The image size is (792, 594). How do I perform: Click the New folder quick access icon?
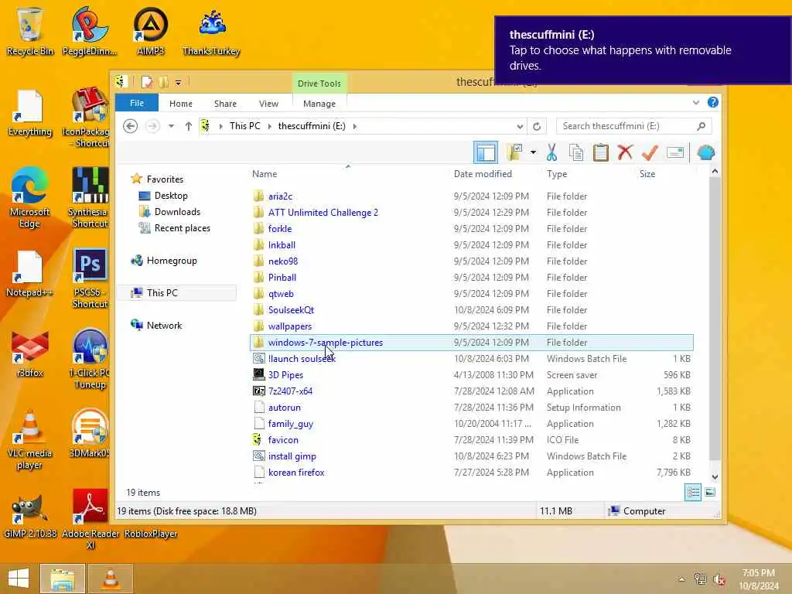pyautogui.click(x=164, y=82)
